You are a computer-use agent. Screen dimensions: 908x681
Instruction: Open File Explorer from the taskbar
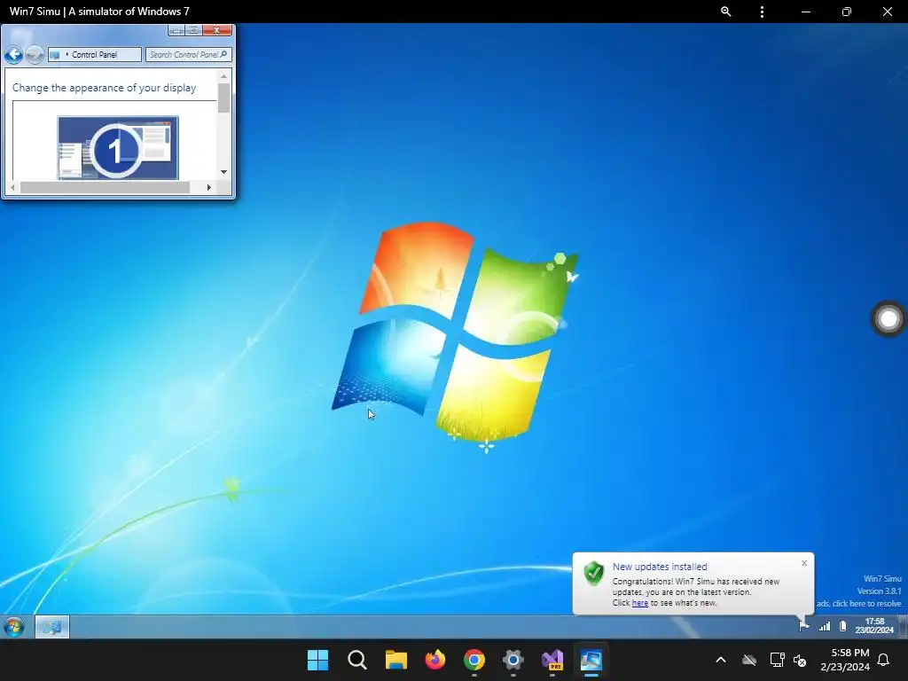pyautogui.click(x=396, y=660)
